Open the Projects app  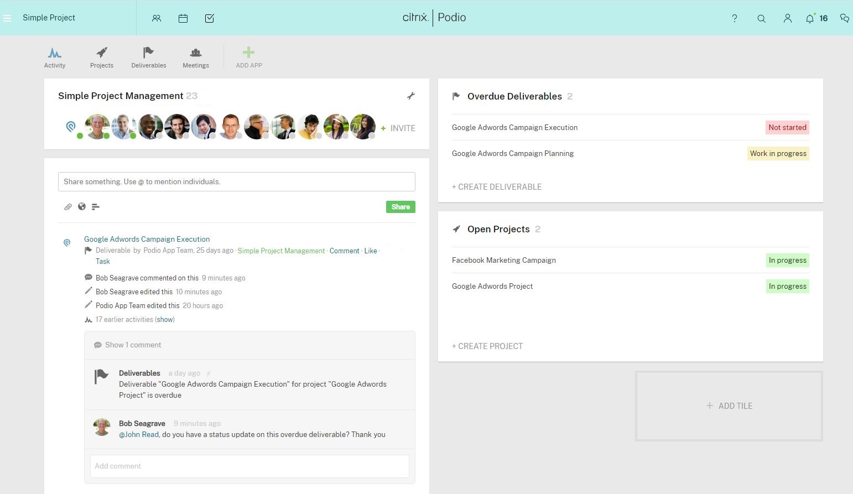[102, 58]
